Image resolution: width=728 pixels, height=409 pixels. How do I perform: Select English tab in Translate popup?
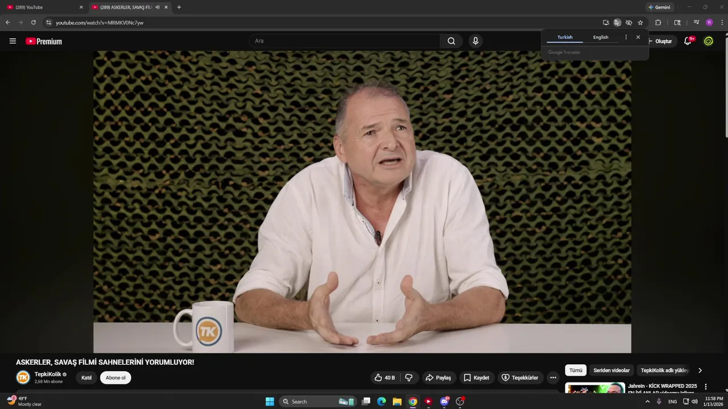pyautogui.click(x=601, y=37)
